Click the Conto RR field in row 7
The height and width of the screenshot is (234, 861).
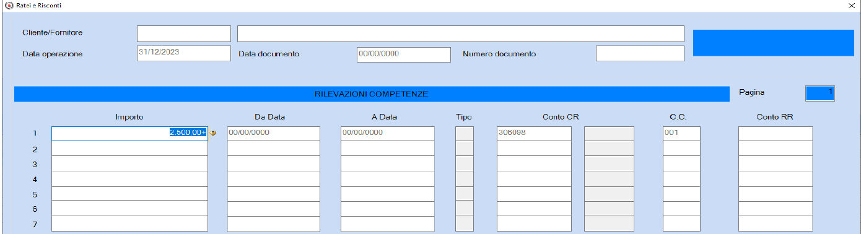click(775, 223)
